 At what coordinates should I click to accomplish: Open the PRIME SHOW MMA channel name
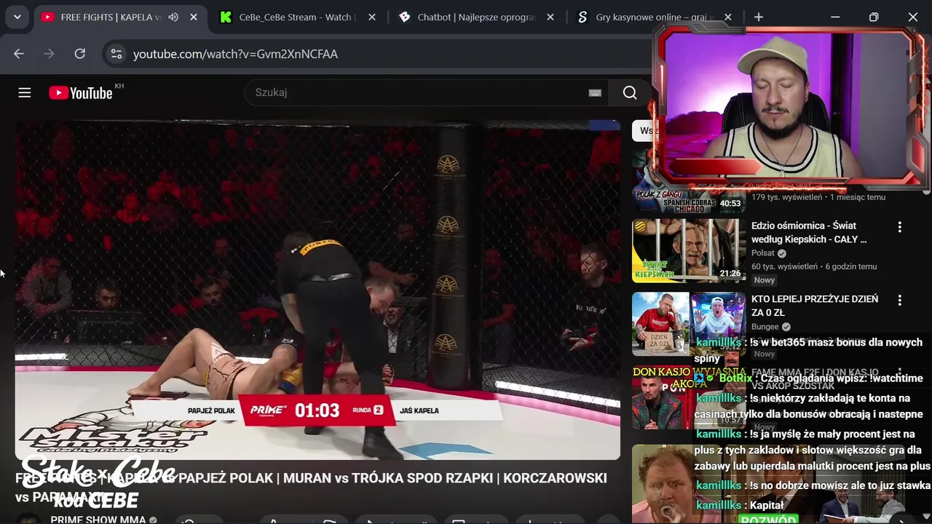tap(98, 519)
